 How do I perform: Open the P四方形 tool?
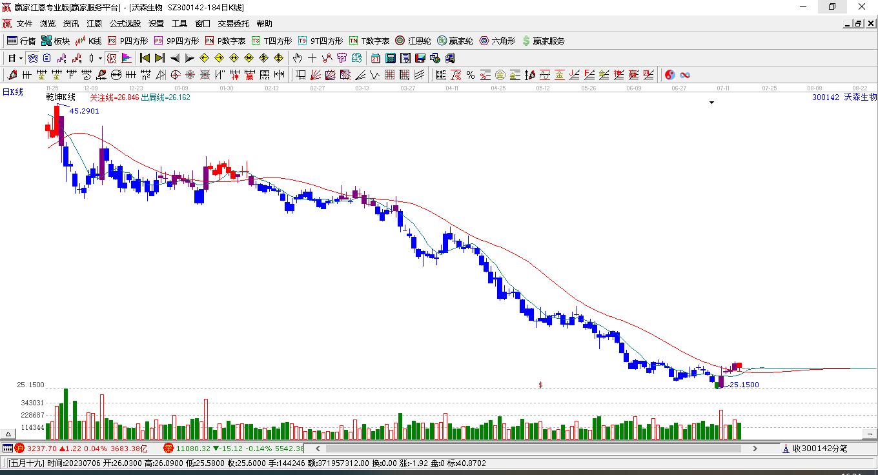[127, 41]
